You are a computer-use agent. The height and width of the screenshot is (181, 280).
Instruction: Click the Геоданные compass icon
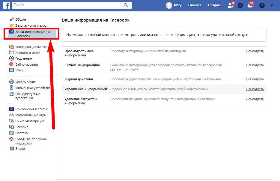click(11, 58)
